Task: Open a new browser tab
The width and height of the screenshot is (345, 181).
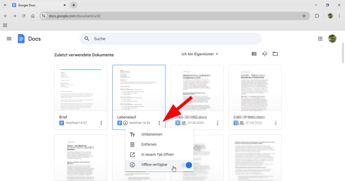Action: tap(74, 5)
